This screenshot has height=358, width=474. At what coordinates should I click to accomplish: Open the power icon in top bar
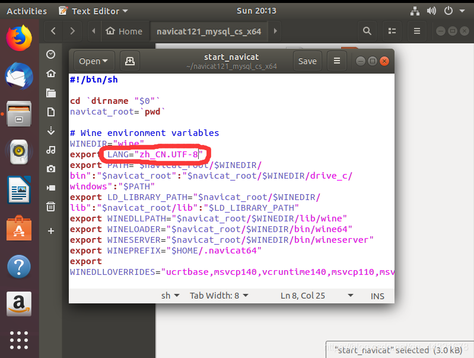tap(448, 11)
